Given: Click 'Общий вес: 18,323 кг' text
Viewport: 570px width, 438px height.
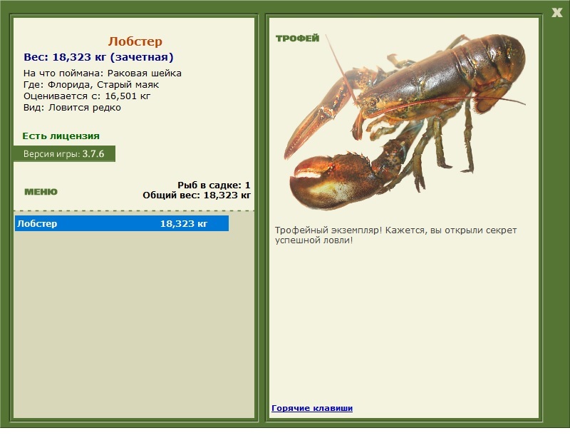Looking at the screenshot, I should click(x=197, y=195).
